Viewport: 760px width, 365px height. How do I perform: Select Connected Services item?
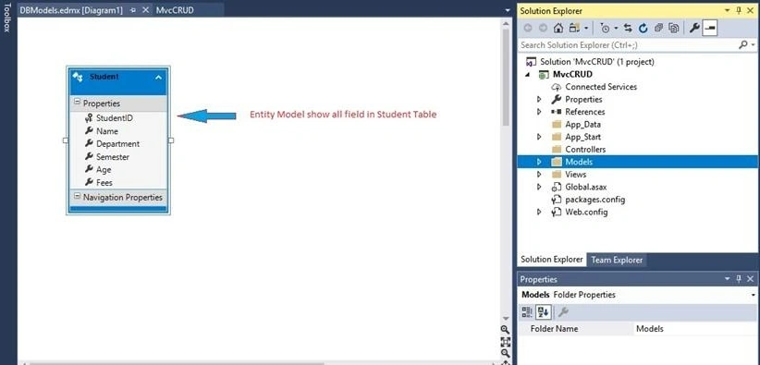click(601, 87)
